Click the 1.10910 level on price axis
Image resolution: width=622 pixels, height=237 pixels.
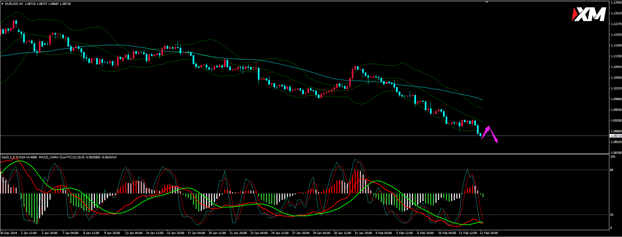pyautogui.click(x=616, y=67)
